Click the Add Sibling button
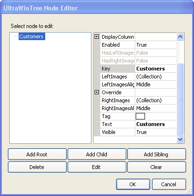This screenshot has height=196, width=194. click(157, 154)
